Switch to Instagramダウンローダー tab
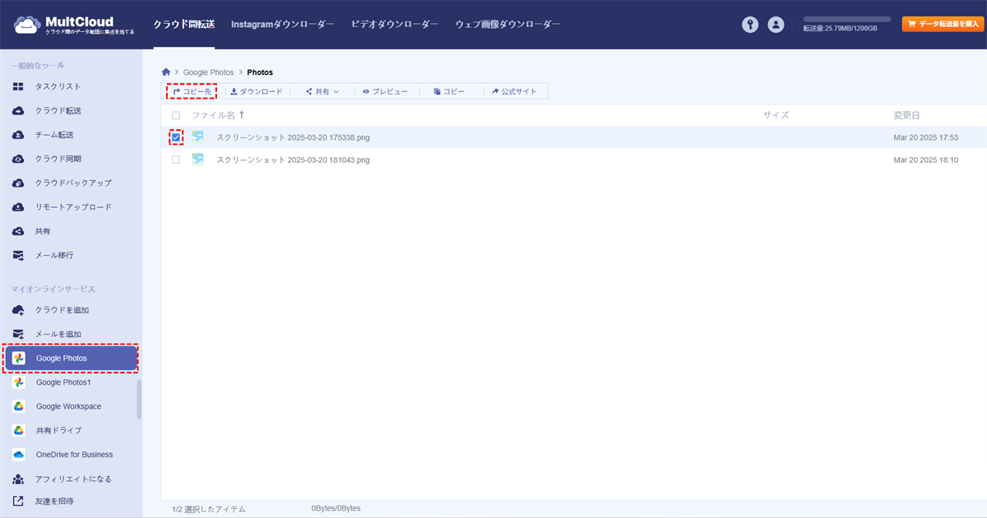 pos(283,25)
